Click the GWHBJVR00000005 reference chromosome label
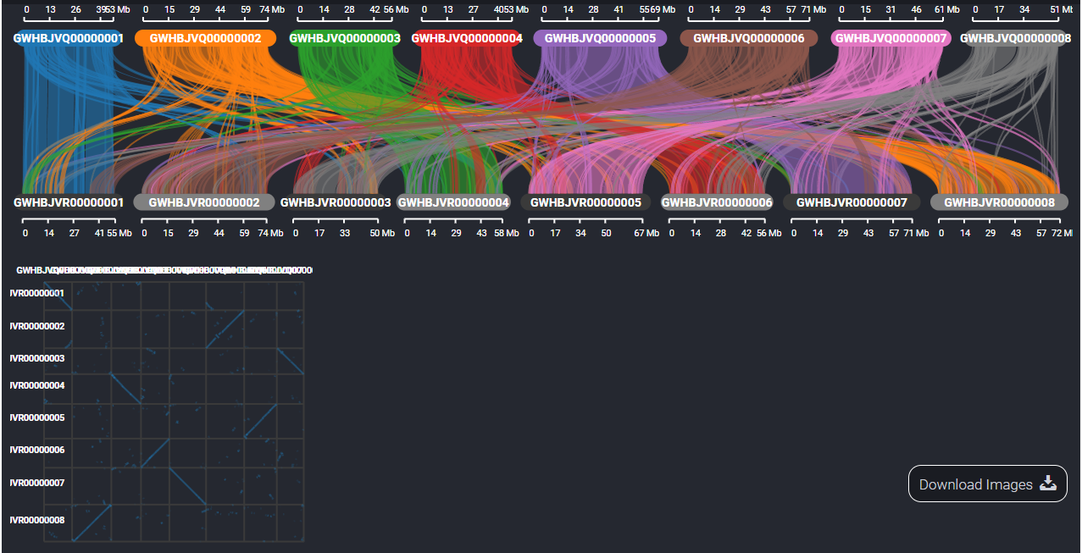This screenshot has height=553, width=1082. (585, 203)
